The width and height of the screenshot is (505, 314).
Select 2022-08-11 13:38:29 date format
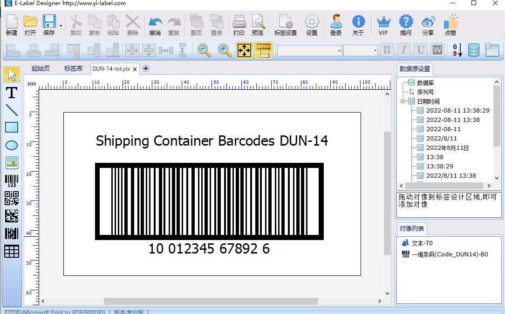[457, 111]
